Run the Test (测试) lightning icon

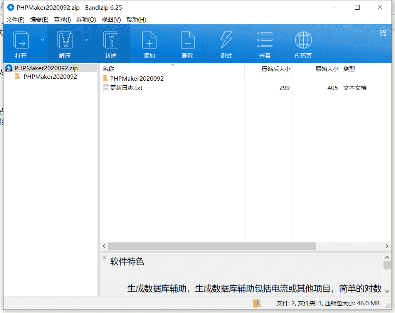click(226, 41)
